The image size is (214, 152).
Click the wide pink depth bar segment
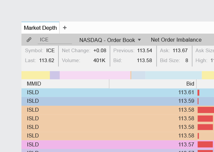(95, 75)
